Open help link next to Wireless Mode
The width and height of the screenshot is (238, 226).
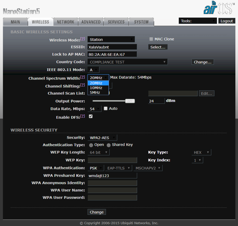pyautogui.click(x=83, y=39)
